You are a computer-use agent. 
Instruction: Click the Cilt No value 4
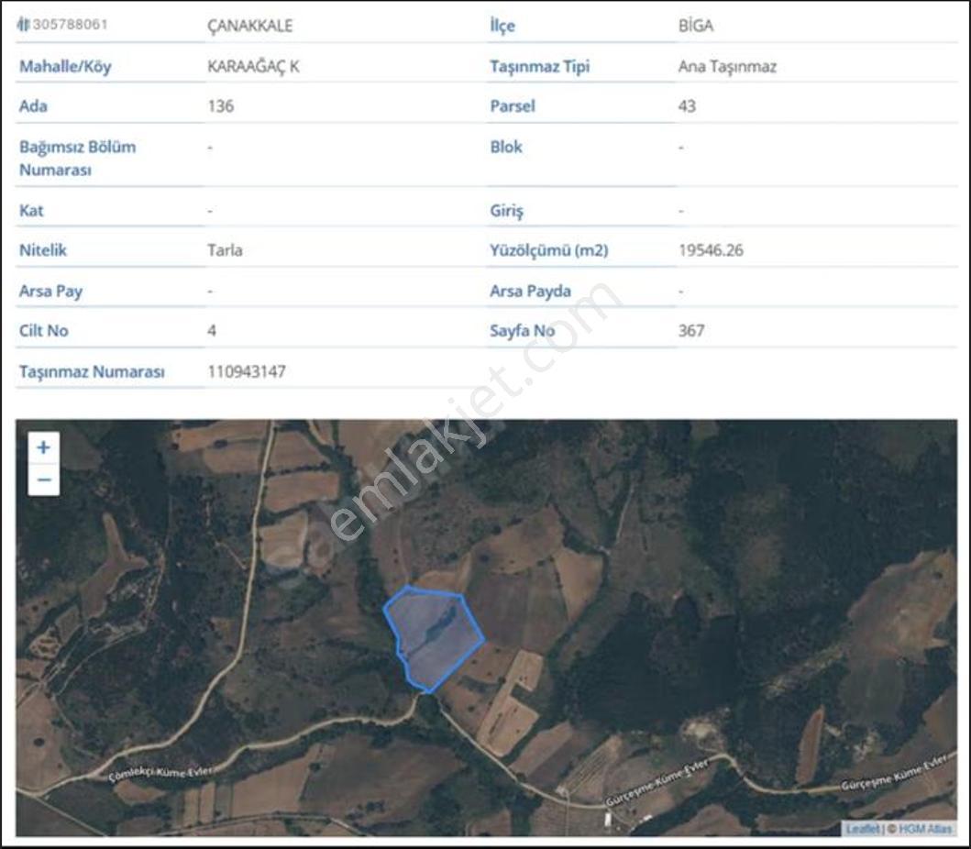[212, 331]
